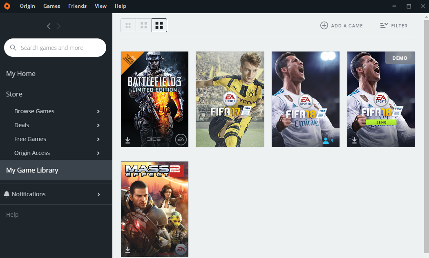Image resolution: width=429 pixels, height=258 pixels.
Task: Open the Friends menu
Action: point(78,6)
